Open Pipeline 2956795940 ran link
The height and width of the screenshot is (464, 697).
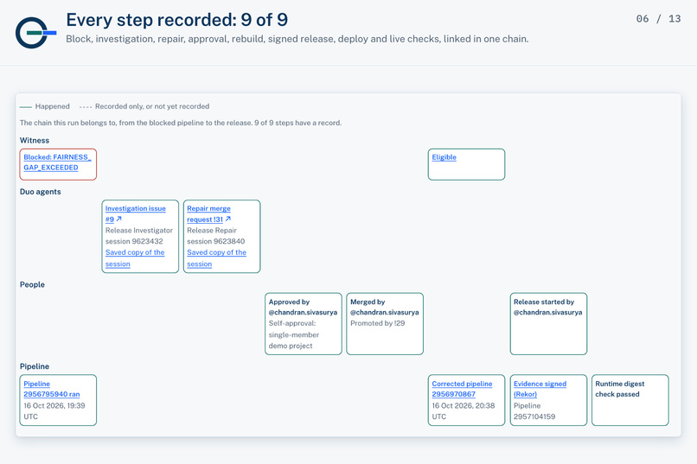52,389
